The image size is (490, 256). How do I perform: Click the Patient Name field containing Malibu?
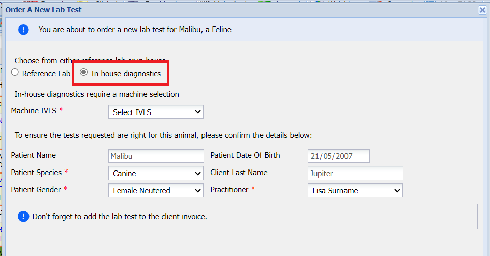pos(156,156)
